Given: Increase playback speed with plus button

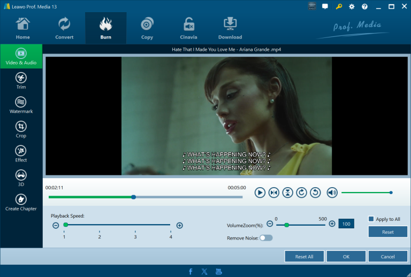Looking at the screenshot, I should point(180,226).
